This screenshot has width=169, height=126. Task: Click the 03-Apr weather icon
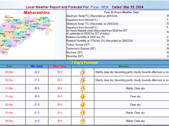pyautogui.click(x=83, y=113)
